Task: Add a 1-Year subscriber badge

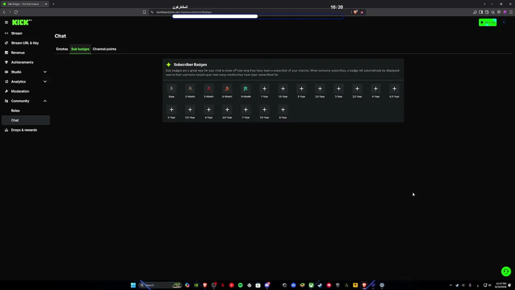Action: tap(264, 89)
